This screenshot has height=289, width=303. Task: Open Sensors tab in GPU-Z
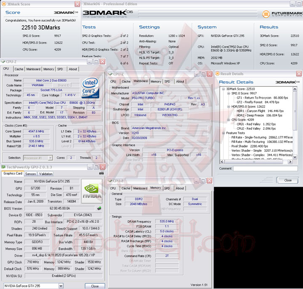pyautogui.click(x=31, y=174)
